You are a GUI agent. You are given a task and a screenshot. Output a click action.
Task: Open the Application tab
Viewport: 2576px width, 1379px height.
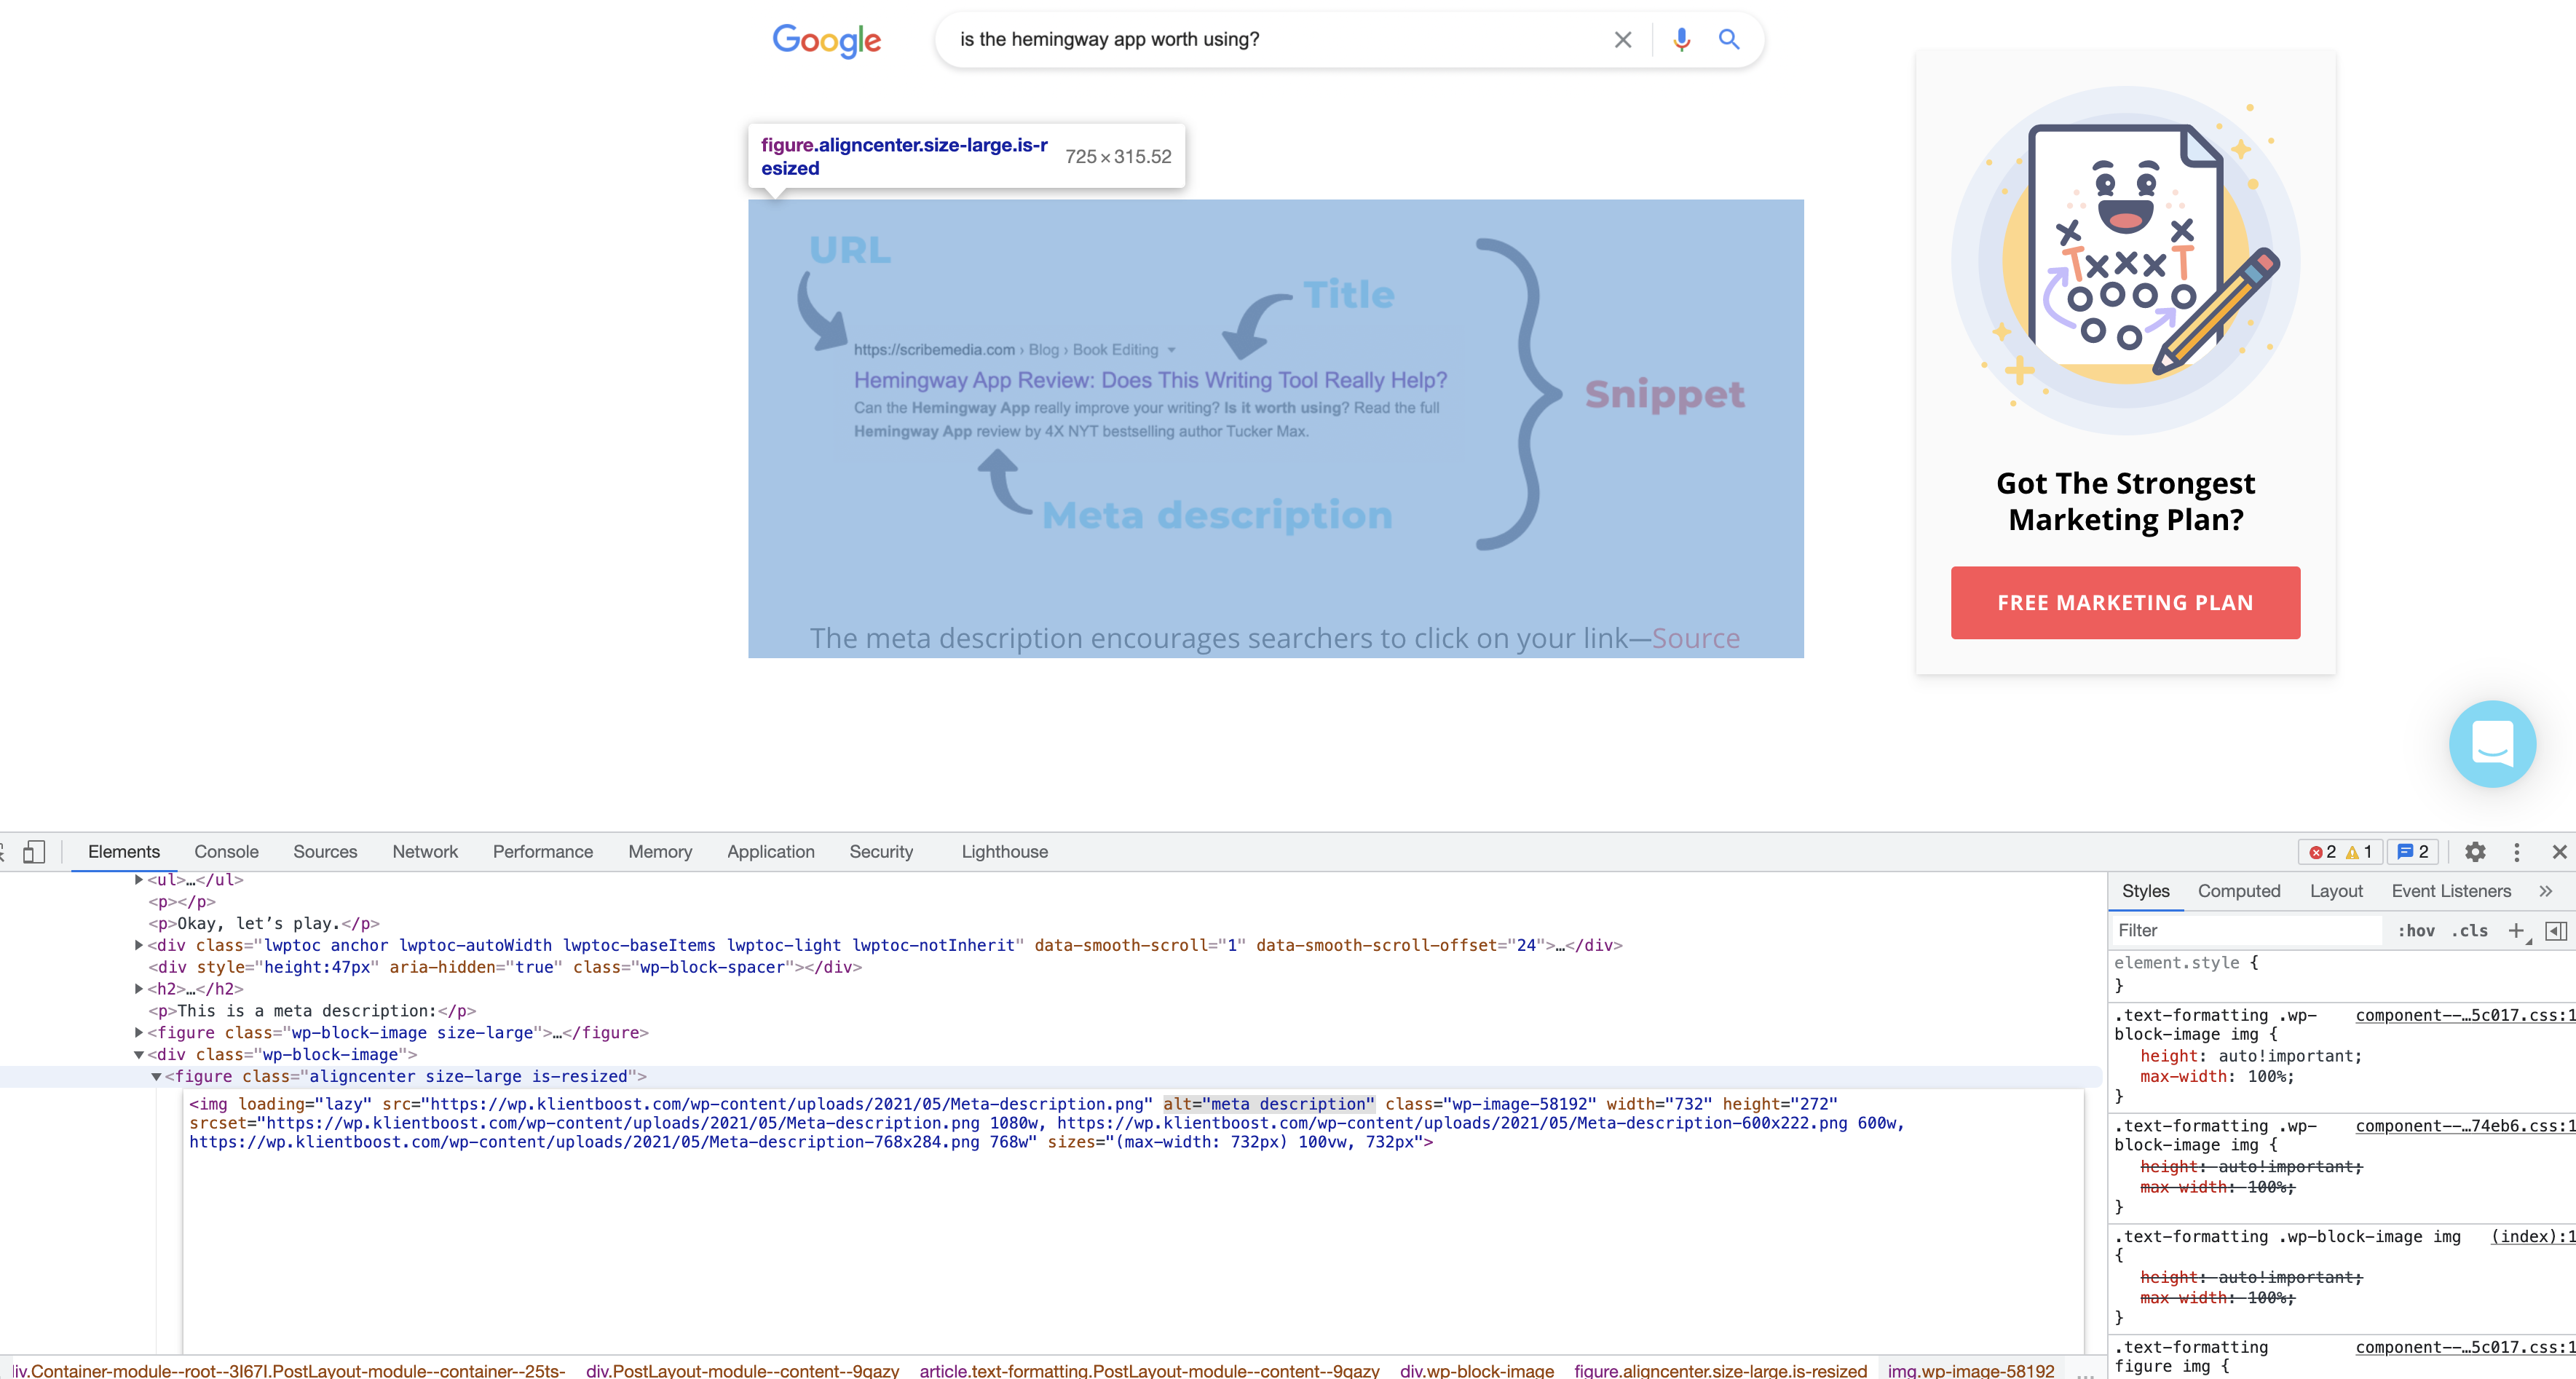[x=771, y=852]
